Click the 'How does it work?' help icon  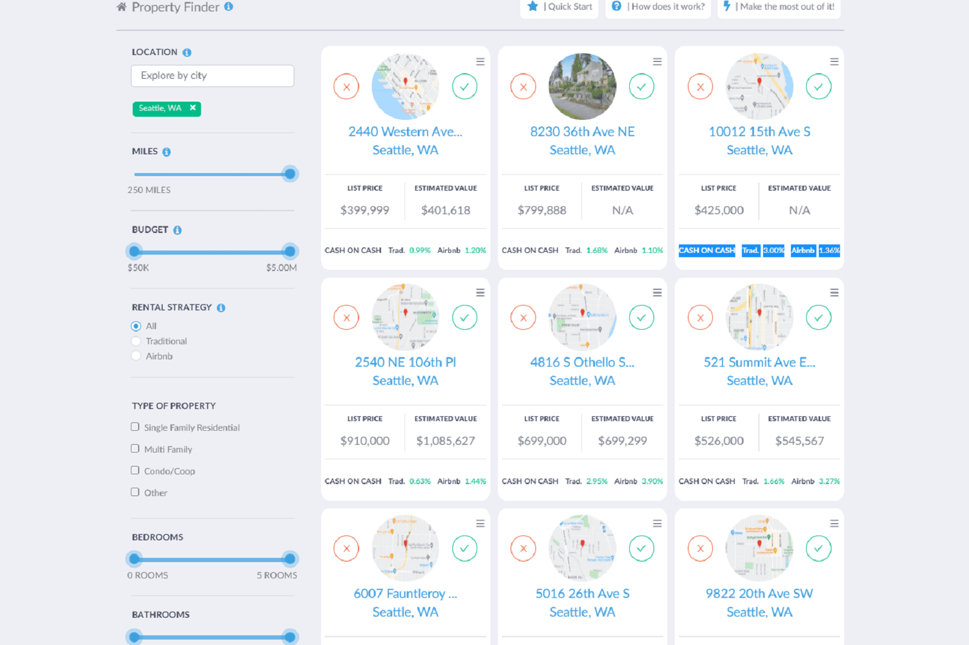click(616, 7)
